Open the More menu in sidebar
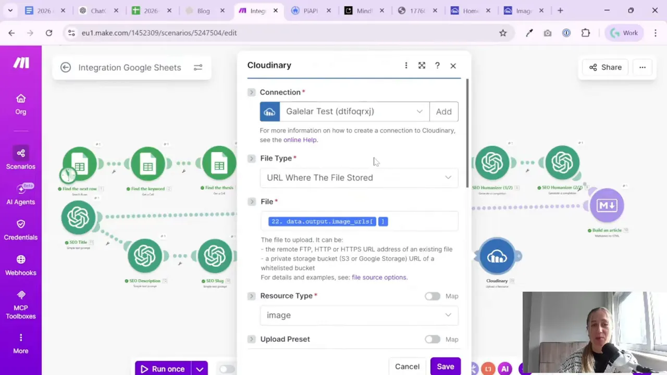Screen dimensions: 667x375 coord(21,344)
